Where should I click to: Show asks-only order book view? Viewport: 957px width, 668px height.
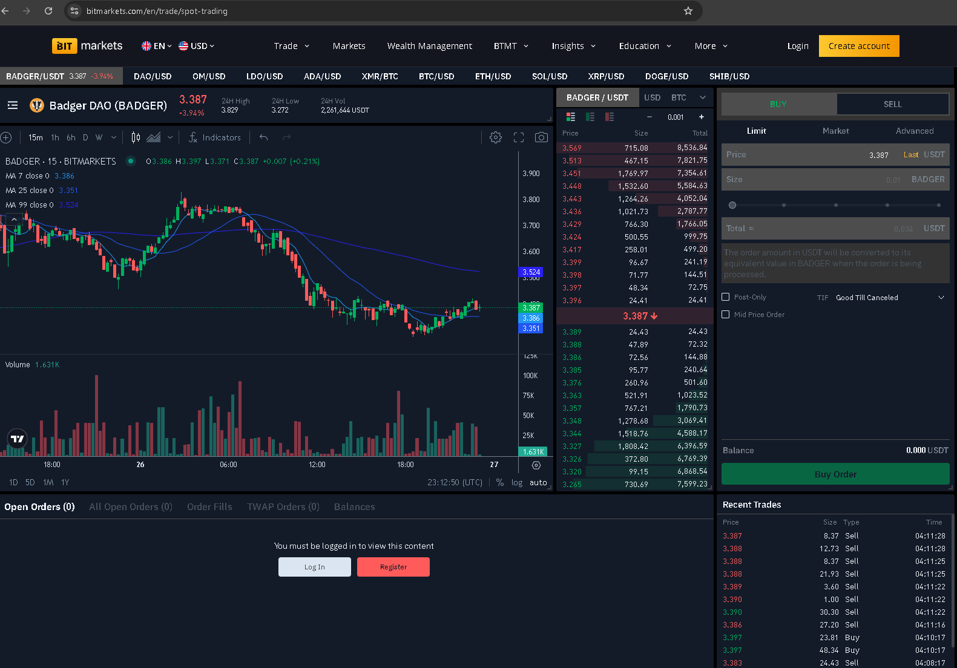pos(610,117)
